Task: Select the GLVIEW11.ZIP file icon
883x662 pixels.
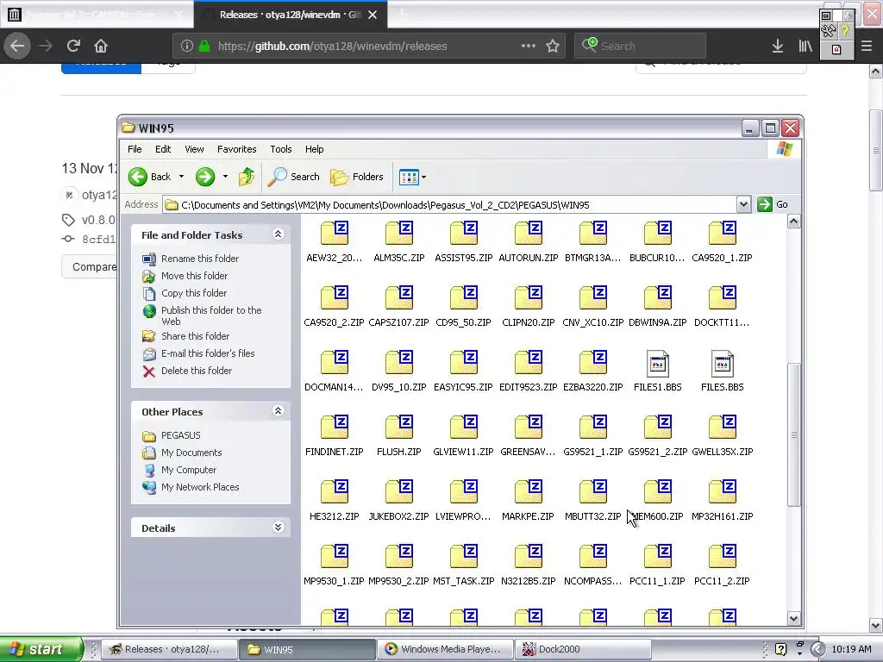Action: 463,428
